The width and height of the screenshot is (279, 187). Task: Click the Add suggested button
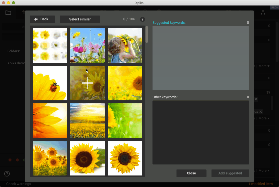230,173
